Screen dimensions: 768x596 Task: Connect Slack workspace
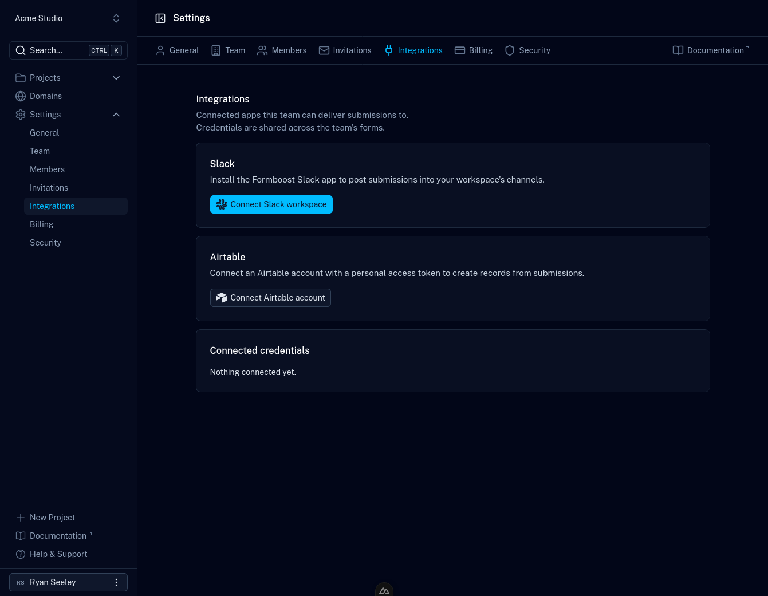271,204
